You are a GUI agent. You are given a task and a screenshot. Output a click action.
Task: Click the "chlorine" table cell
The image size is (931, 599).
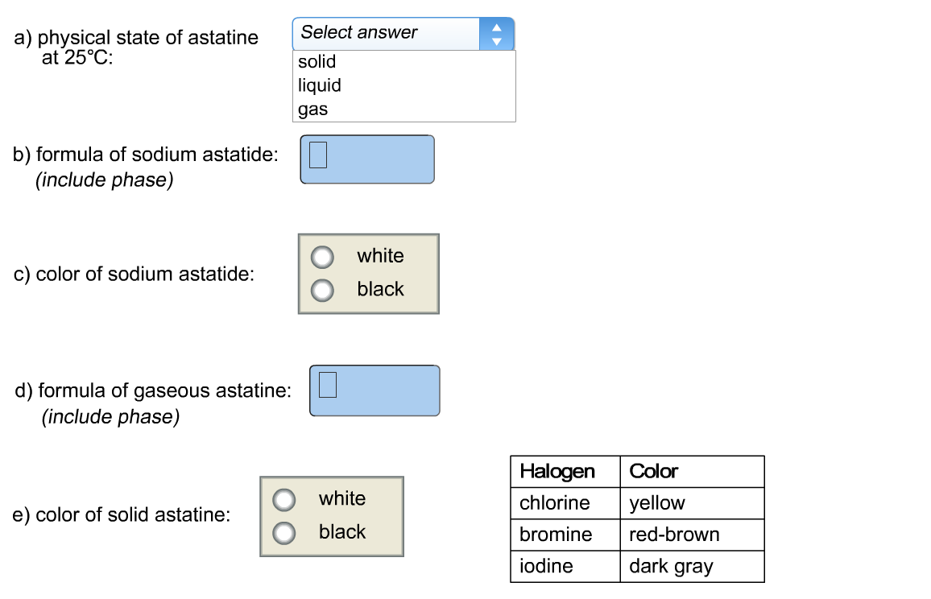tap(555, 503)
